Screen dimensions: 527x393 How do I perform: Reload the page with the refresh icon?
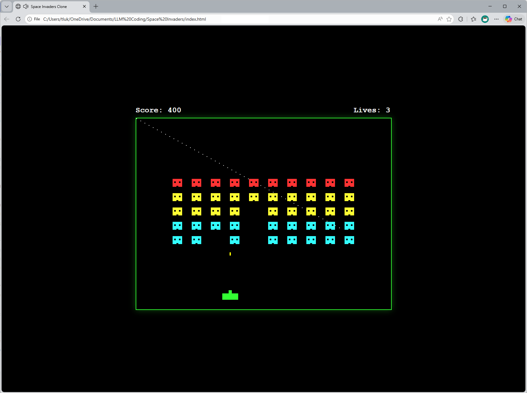click(x=18, y=19)
